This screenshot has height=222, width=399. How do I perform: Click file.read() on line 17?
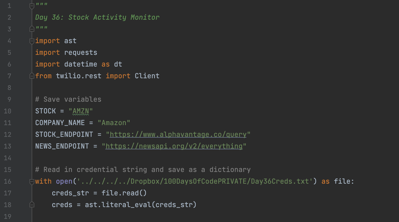pyautogui.click(x=124, y=193)
